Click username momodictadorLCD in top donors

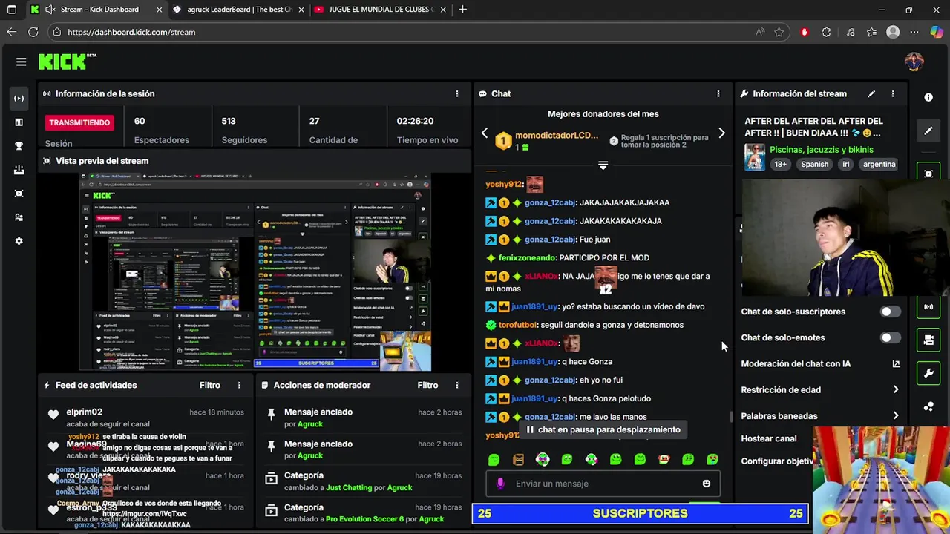pos(557,136)
